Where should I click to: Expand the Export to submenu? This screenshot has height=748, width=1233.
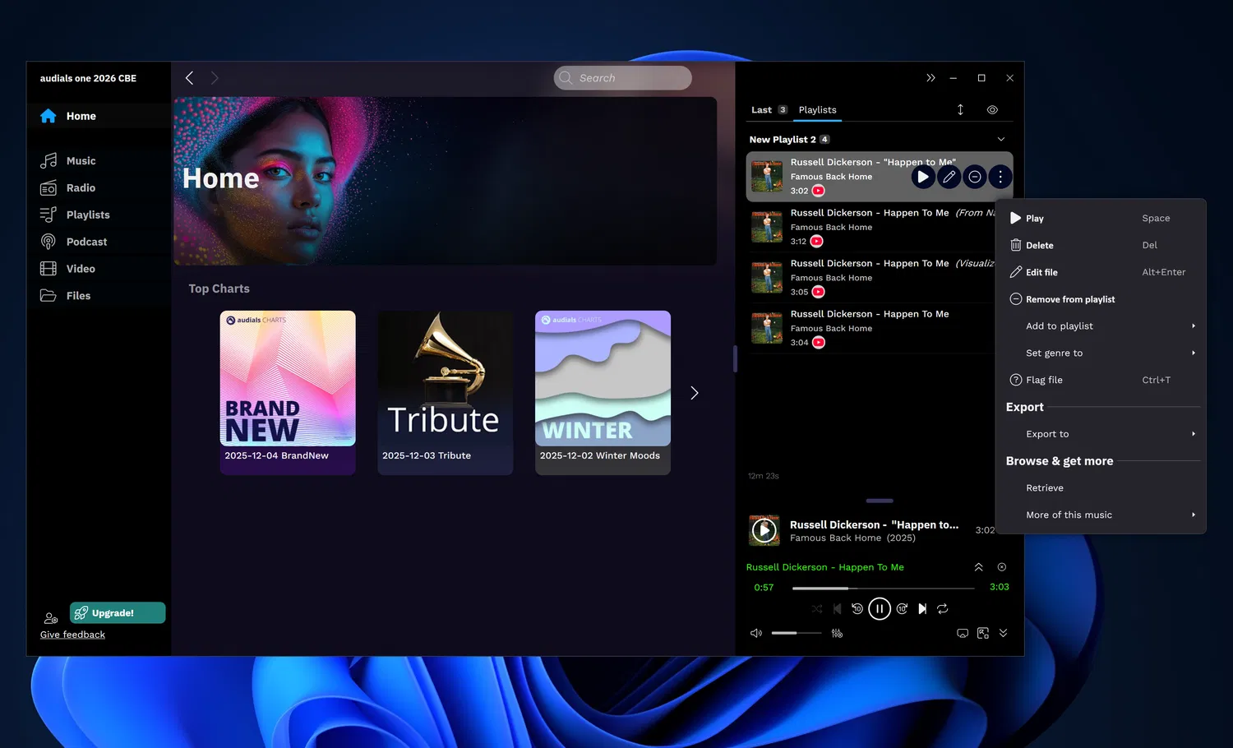click(x=1101, y=434)
